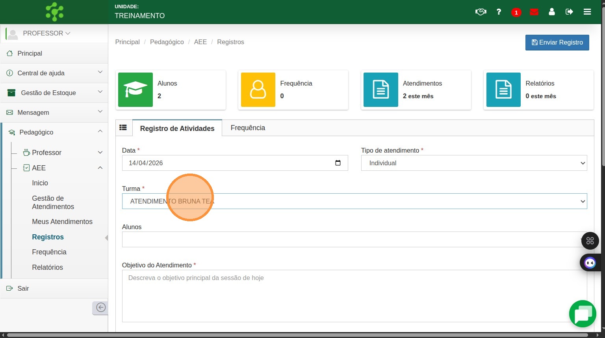
Task: Click the list icon beside tabs
Action: (123, 127)
